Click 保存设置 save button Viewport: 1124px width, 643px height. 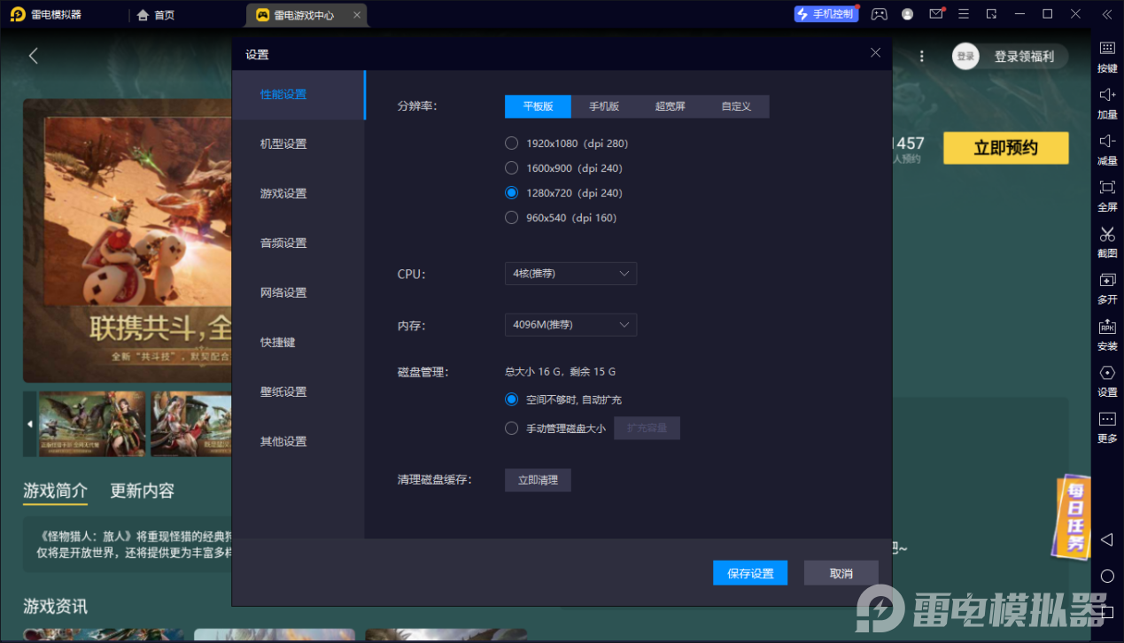[x=750, y=573]
